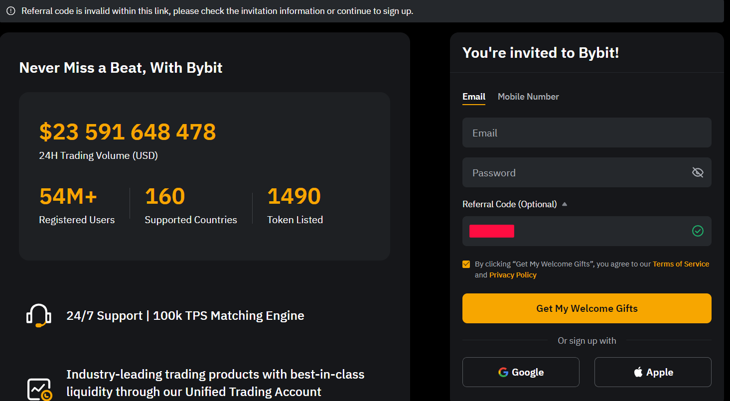The width and height of the screenshot is (730, 401).
Task: Click the invalid referral code notification message
Action: [217, 11]
